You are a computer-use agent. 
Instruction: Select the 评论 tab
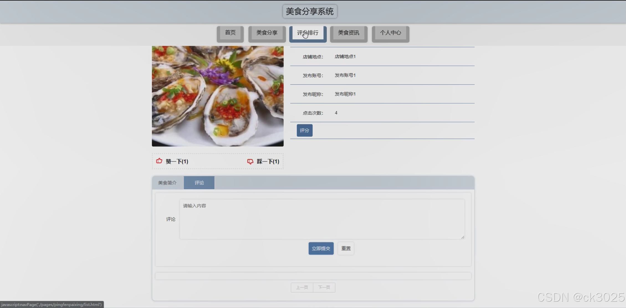tap(199, 183)
